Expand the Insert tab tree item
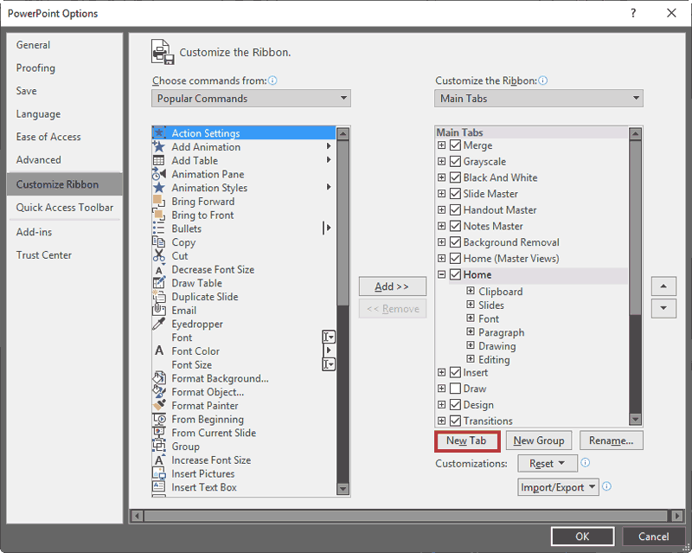The image size is (692, 553). [x=441, y=372]
